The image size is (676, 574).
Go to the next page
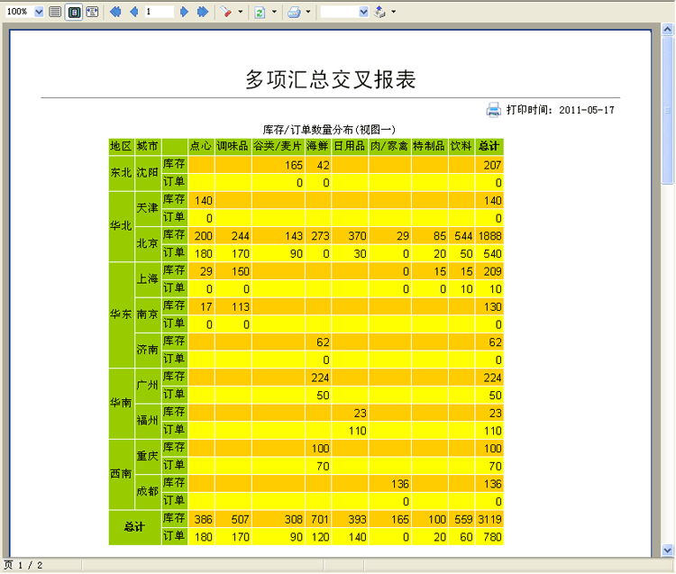tap(185, 12)
